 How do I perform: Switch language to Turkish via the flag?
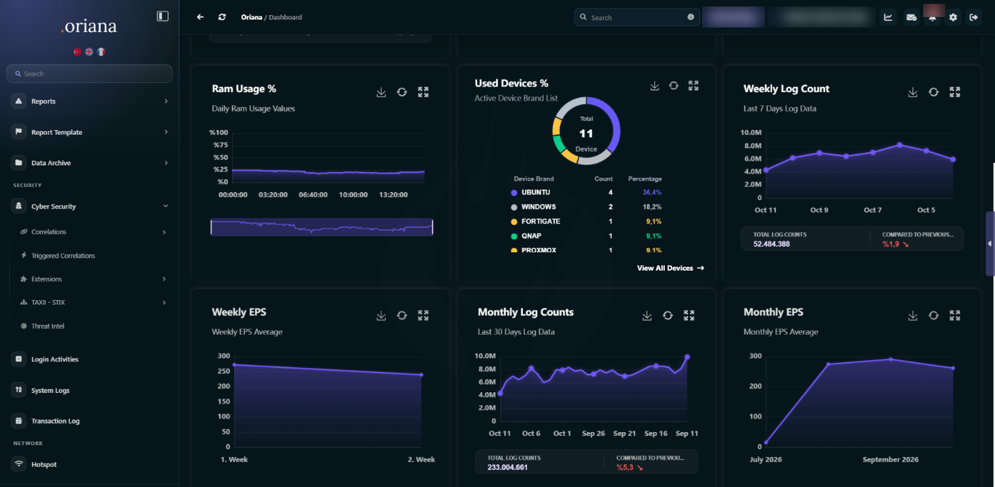[77, 52]
